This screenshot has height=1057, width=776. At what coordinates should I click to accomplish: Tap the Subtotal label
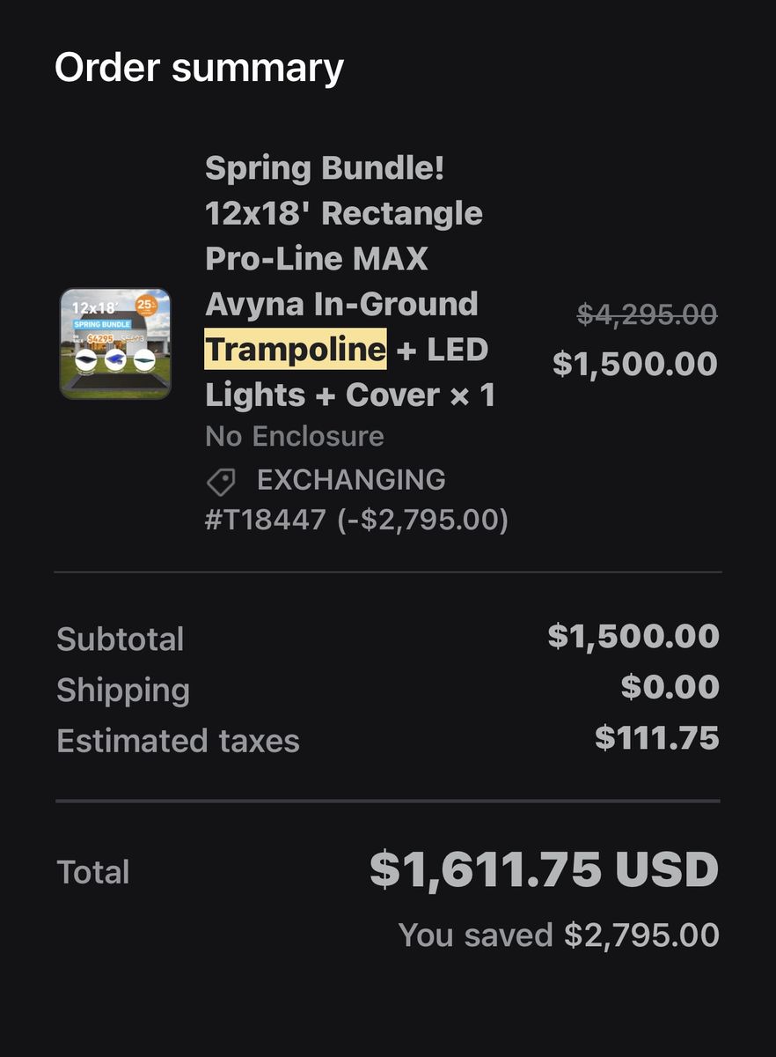click(121, 639)
